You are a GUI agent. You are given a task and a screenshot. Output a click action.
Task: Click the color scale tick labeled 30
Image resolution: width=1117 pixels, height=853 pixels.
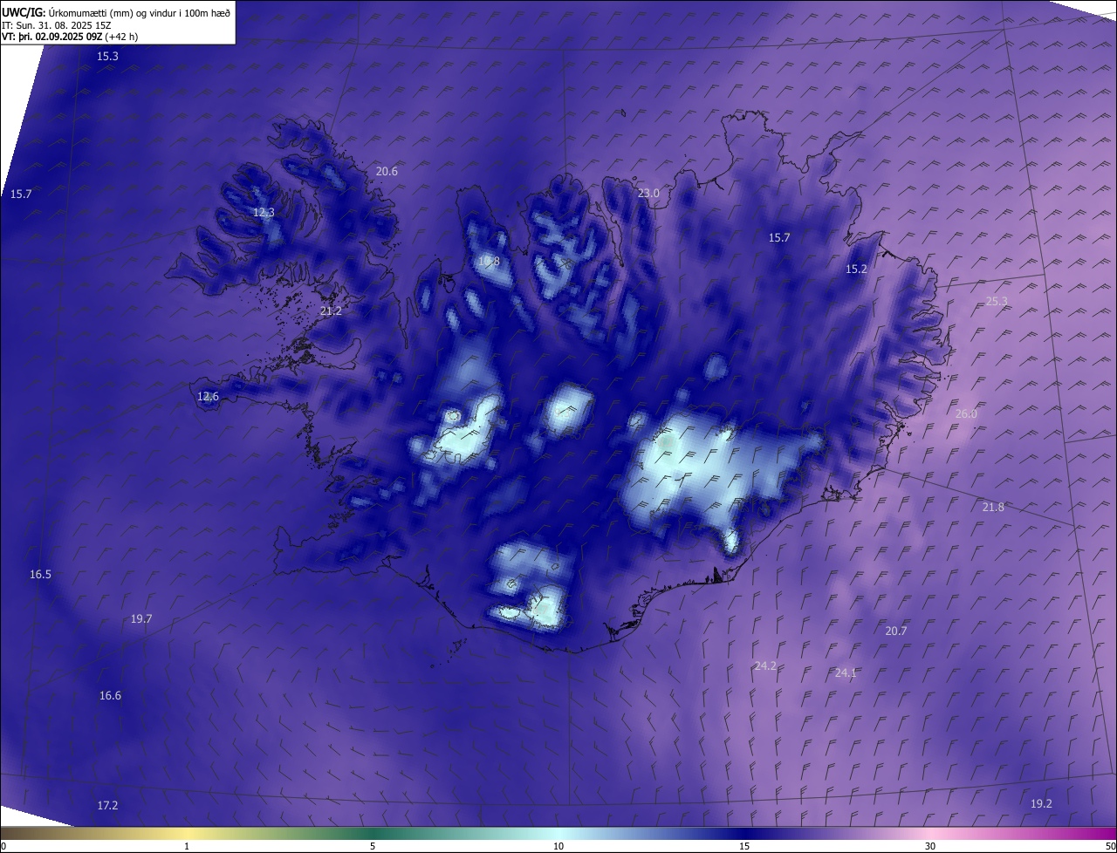tap(930, 846)
